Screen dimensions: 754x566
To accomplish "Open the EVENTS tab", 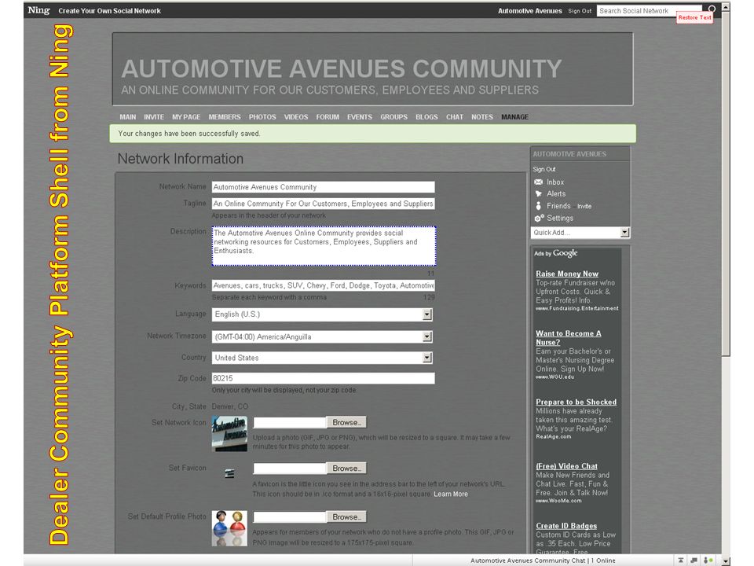I will (360, 117).
